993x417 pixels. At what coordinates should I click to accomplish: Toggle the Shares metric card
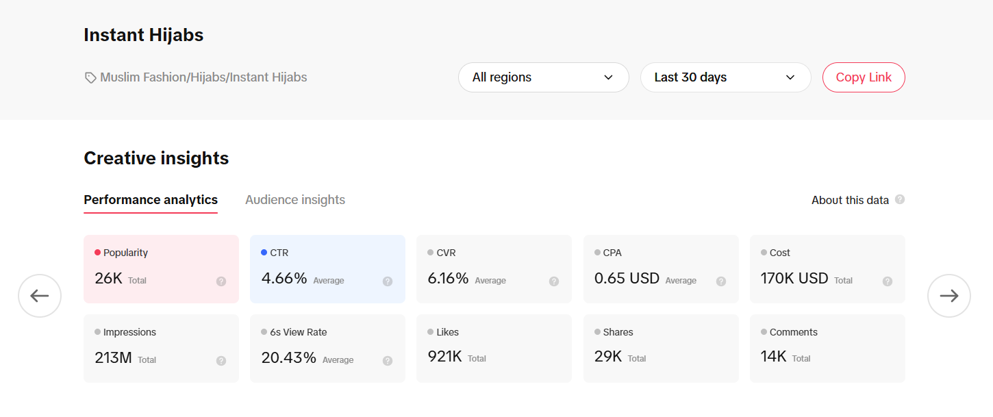pyautogui.click(x=661, y=349)
